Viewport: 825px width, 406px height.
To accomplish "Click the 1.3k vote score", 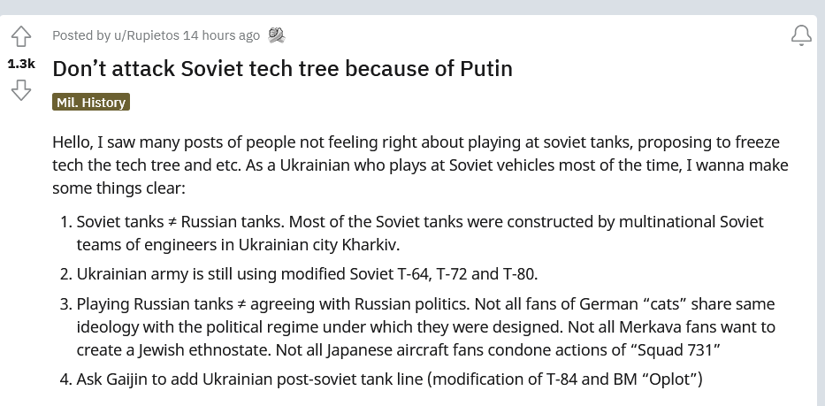I will click(x=21, y=65).
